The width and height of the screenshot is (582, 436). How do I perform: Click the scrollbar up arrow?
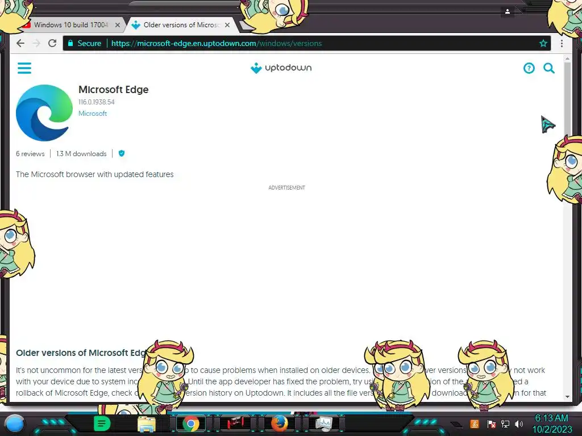(x=567, y=58)
